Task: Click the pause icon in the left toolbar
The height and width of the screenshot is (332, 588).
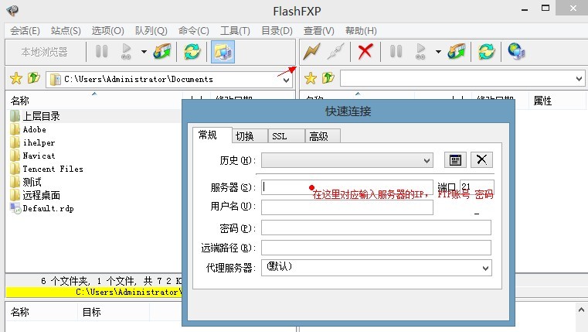Action: 102,51
